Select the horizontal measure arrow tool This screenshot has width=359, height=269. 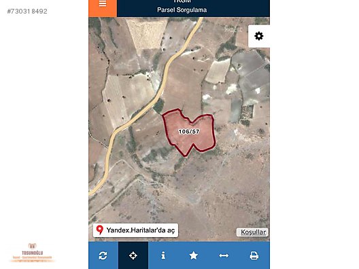pyautogui.click(x=224, y=255)
